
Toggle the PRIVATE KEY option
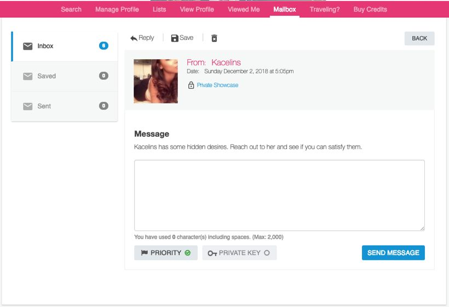(239, 253)
